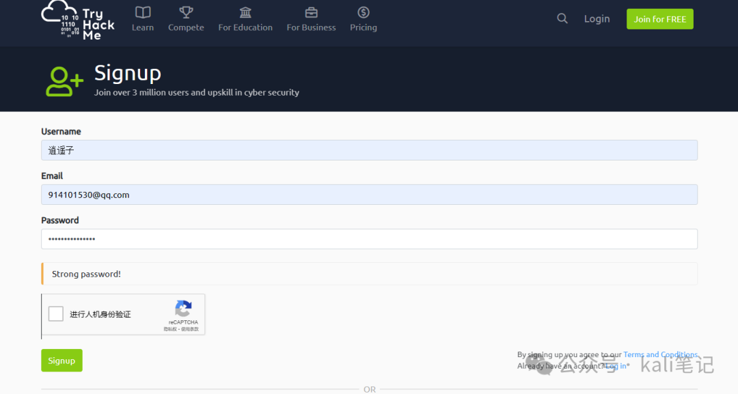Image resolution: width=738 pixels, height=394 pixels.
Task: Open the For Business menu
Action: [311, 19]
